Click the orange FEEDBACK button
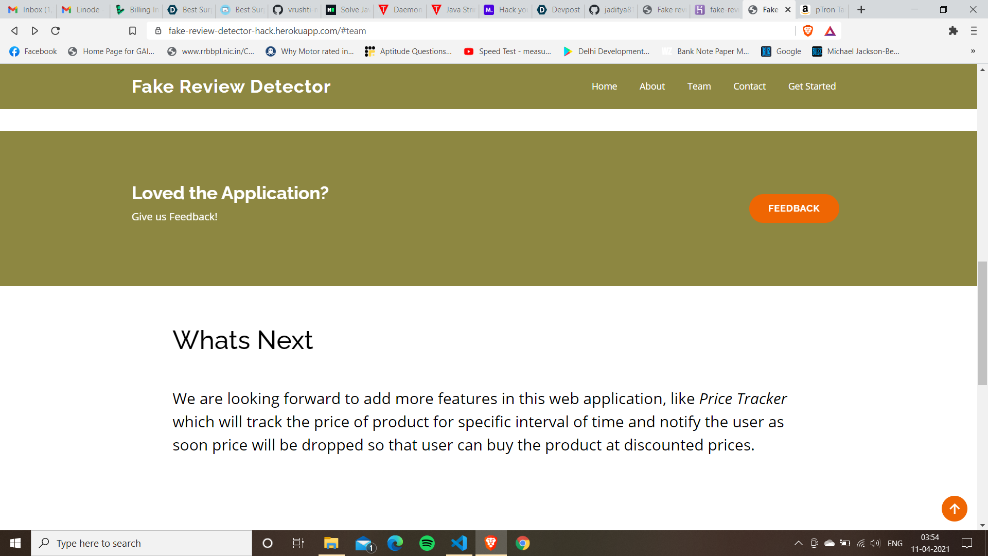This screenshot has height=556, width=988. point(793,208)
